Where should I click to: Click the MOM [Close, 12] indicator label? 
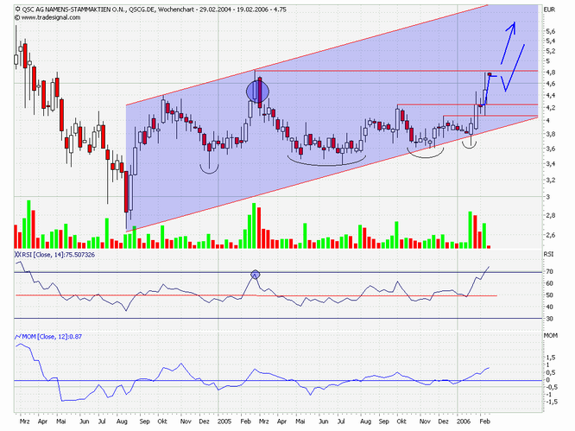52,336
